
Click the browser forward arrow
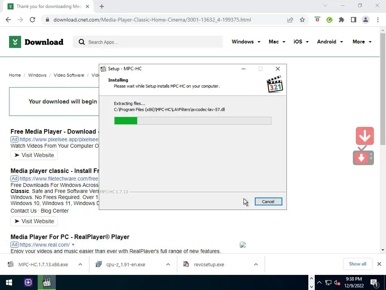20,20
